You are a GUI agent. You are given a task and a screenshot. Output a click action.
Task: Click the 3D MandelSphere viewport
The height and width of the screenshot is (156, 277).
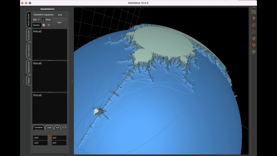pos(161,81)
